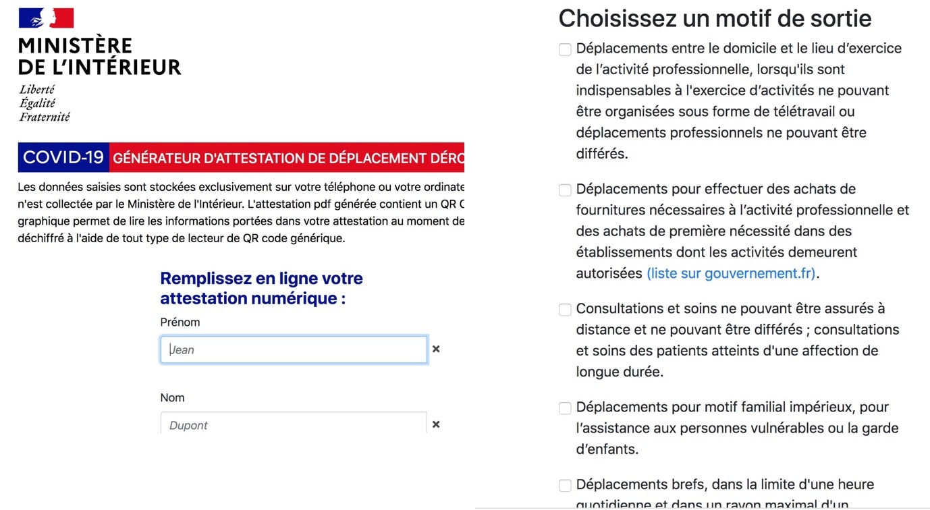This screenshot has width=930, height=510.
Task: Click the Choisissez un motif de sortie heading
Action: (715, 18)
